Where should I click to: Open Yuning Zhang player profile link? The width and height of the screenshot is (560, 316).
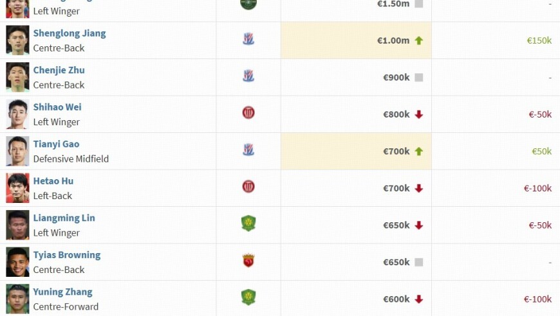[62, 292]
